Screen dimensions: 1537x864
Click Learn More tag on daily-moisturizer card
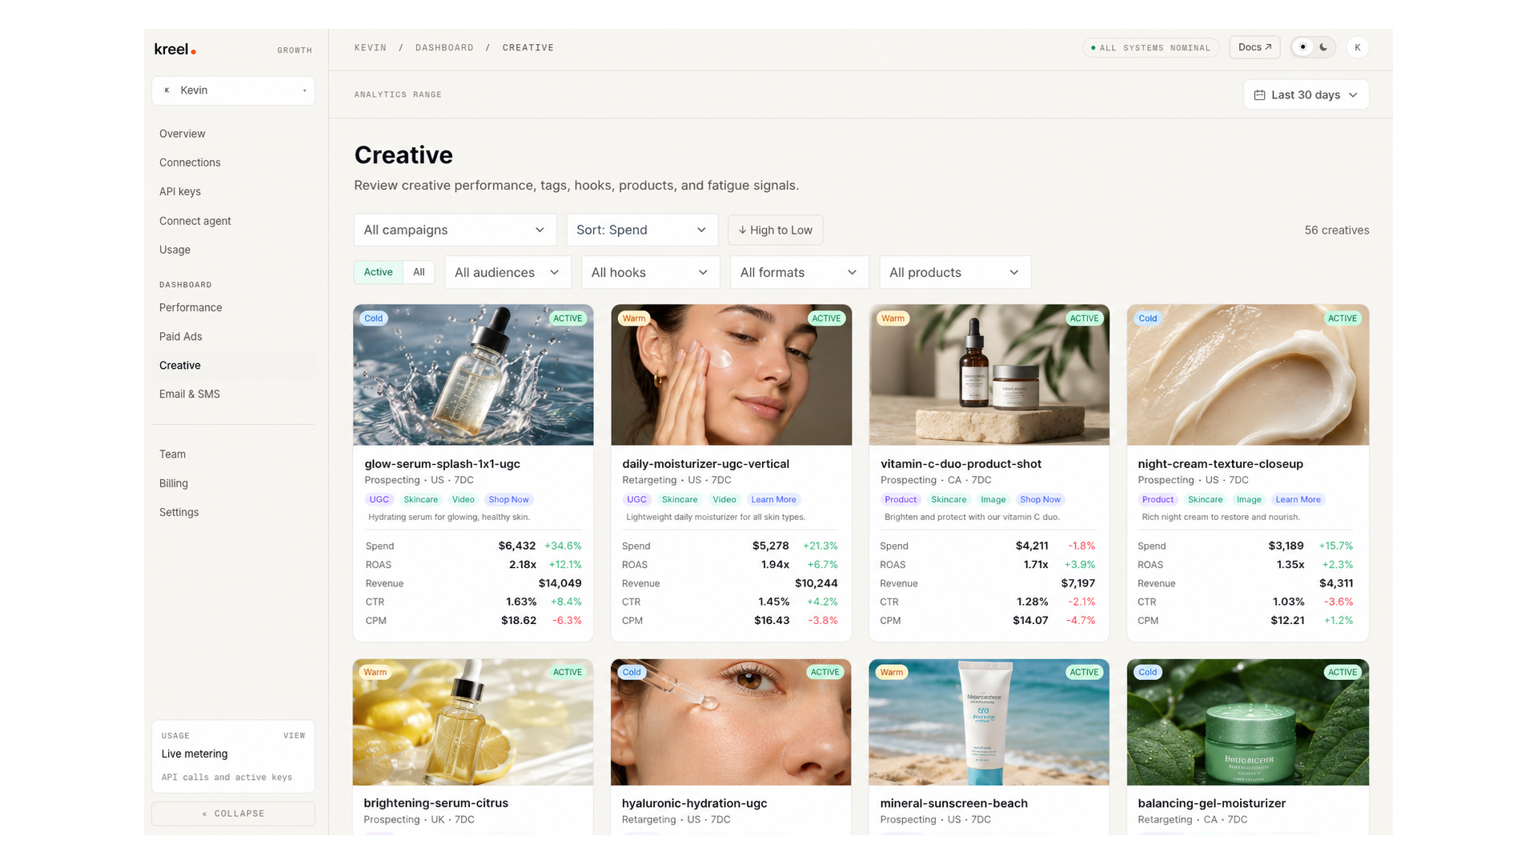[x=773, y=499]
